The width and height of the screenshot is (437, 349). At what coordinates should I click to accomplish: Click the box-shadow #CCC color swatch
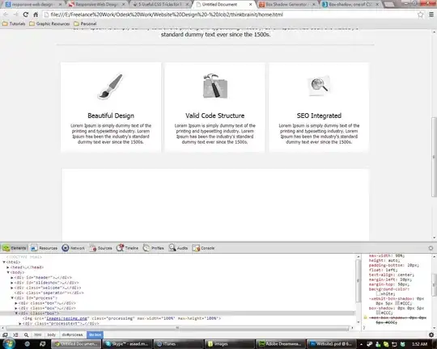378,313
